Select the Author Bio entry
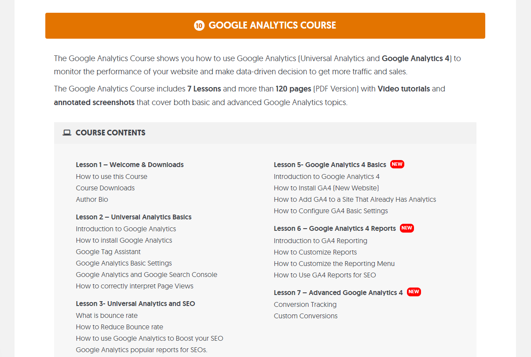Screen dimensions: 531x357 click(x=92, y=199)
